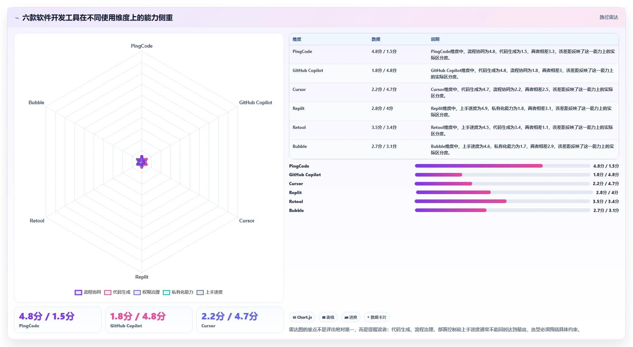The height and width of the screenshot is (347, 633).
Task: Click the Replit progress bar
Action: click(x=504, y=192)
